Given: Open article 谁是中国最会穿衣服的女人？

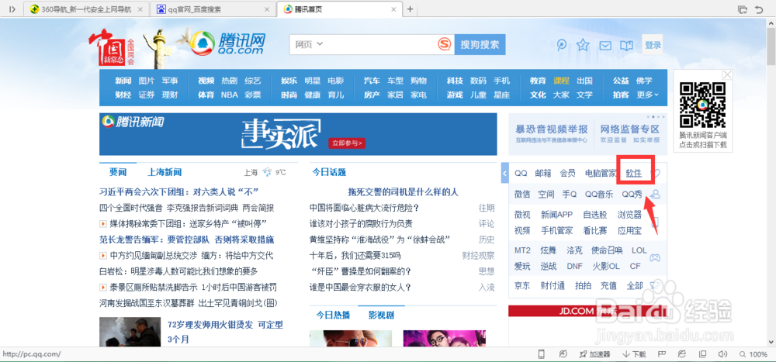Looking at the screenshot, I should point(360,287).
